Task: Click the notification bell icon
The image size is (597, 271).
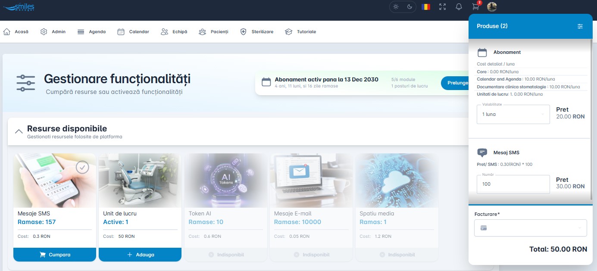Action: coord(459,7)
